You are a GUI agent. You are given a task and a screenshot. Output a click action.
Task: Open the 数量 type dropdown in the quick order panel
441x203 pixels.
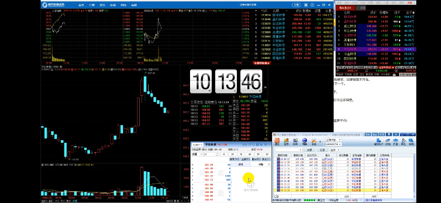(x=197, y=154)
